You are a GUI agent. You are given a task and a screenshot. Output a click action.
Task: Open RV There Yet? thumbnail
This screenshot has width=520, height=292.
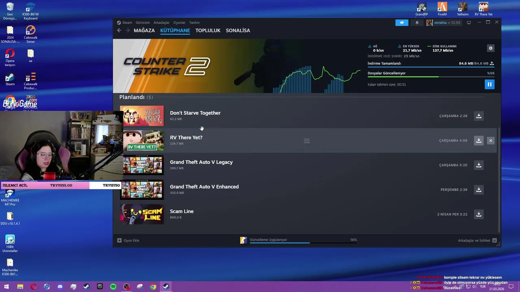143,140
